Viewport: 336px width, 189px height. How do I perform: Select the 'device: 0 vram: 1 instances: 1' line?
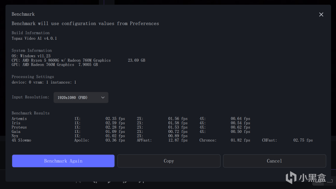coord(44,82)
